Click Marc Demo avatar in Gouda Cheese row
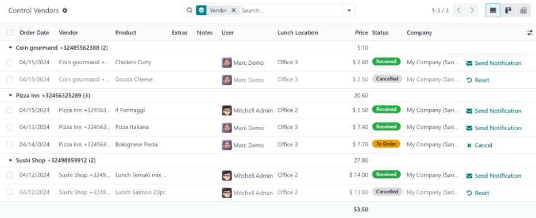536x218 pixels. (x=227, y=80)
